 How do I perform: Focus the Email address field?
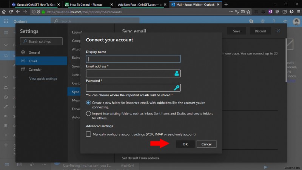tap(133, 73)
